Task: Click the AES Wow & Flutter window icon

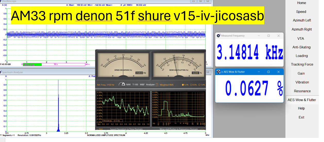Action: [218, 72]
